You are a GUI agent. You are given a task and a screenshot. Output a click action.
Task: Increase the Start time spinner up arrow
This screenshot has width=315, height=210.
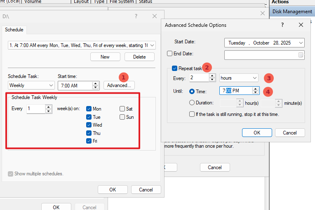96,83
